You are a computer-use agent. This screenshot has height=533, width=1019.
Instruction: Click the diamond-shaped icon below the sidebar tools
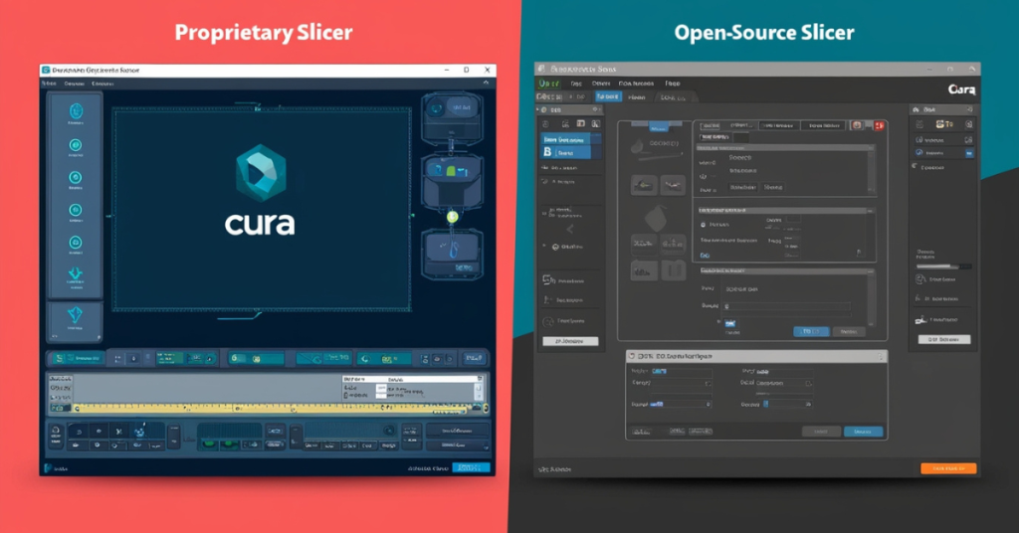pyautogui.click(x=76, y=314)
